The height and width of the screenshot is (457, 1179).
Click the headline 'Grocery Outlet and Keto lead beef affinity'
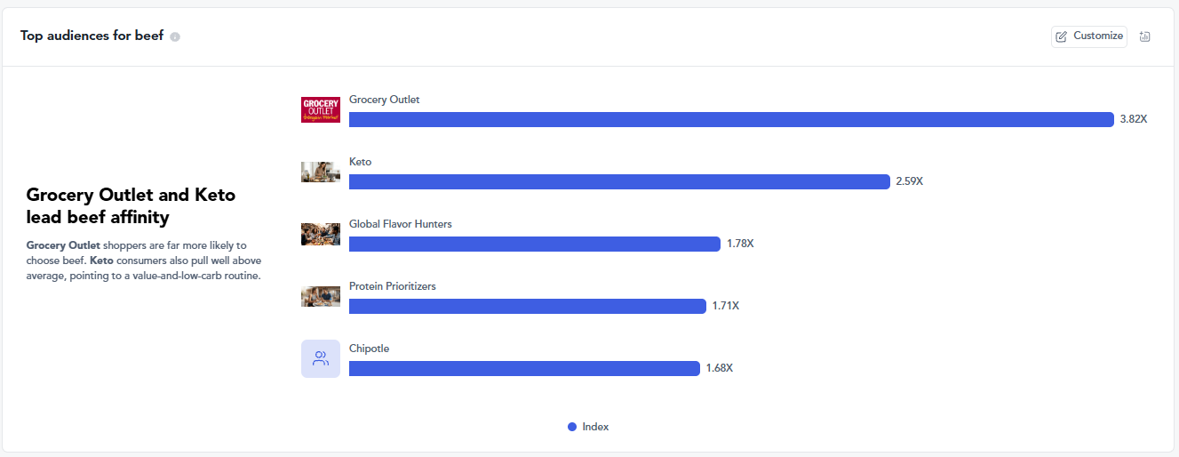coord(131,206)
